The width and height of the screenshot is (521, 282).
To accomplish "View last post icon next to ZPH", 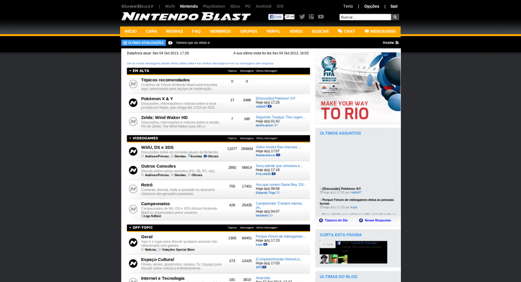I will pyautogui.click(x=265, y=267).
